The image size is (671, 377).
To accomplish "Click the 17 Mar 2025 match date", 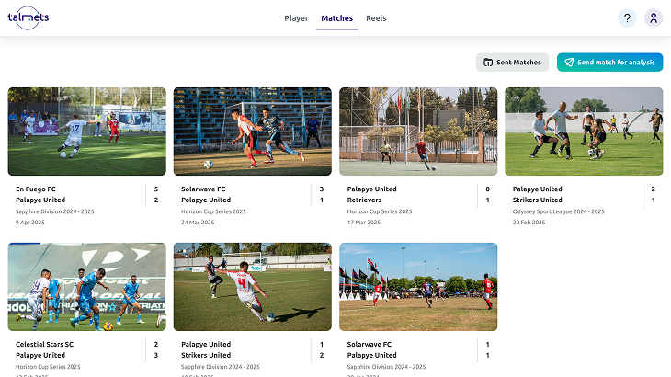I will [x=364, y=223].
